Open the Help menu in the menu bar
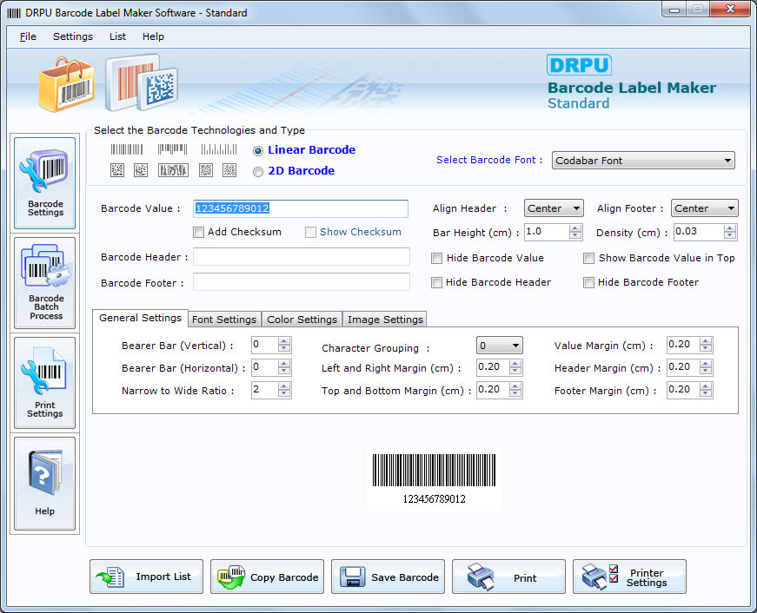 tap(153, 36)
